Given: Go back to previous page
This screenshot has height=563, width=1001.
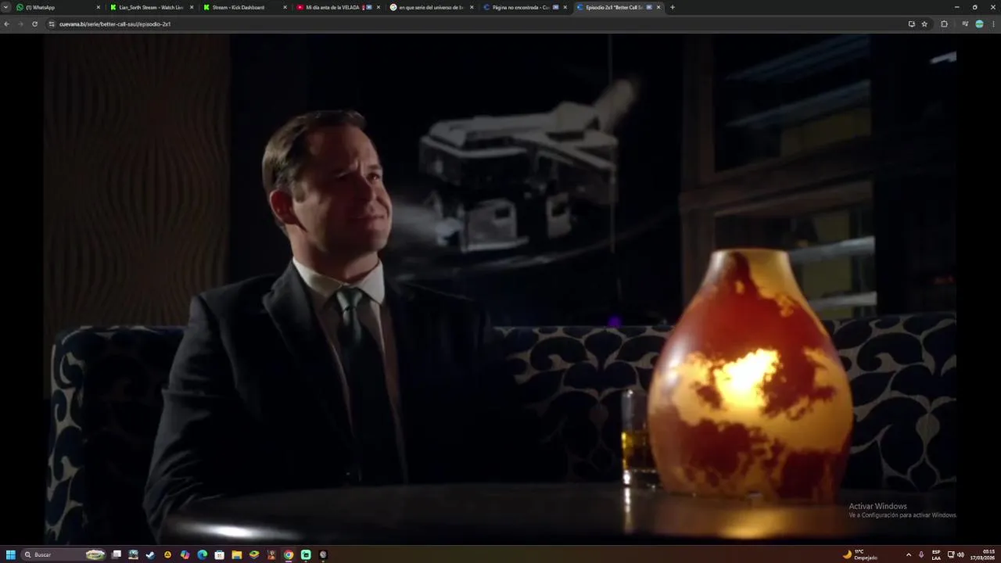Looking at the screenshot, I should click(6, 24).
